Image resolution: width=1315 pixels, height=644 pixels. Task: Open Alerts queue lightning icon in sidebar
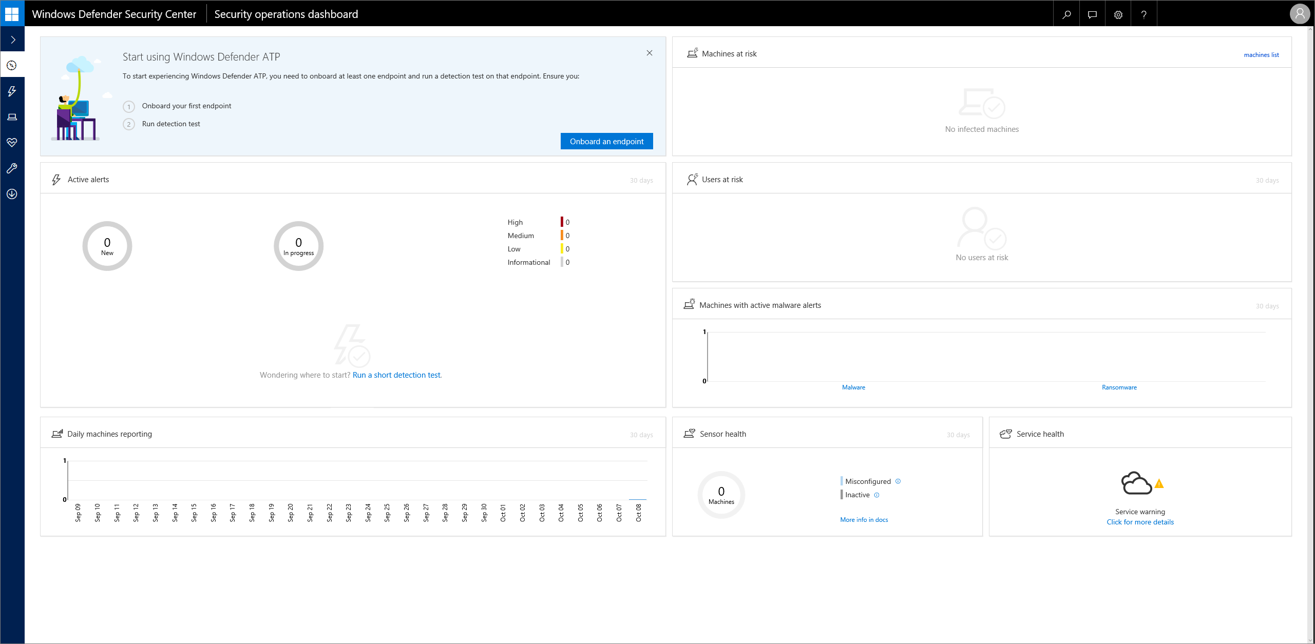pos(12,91)
